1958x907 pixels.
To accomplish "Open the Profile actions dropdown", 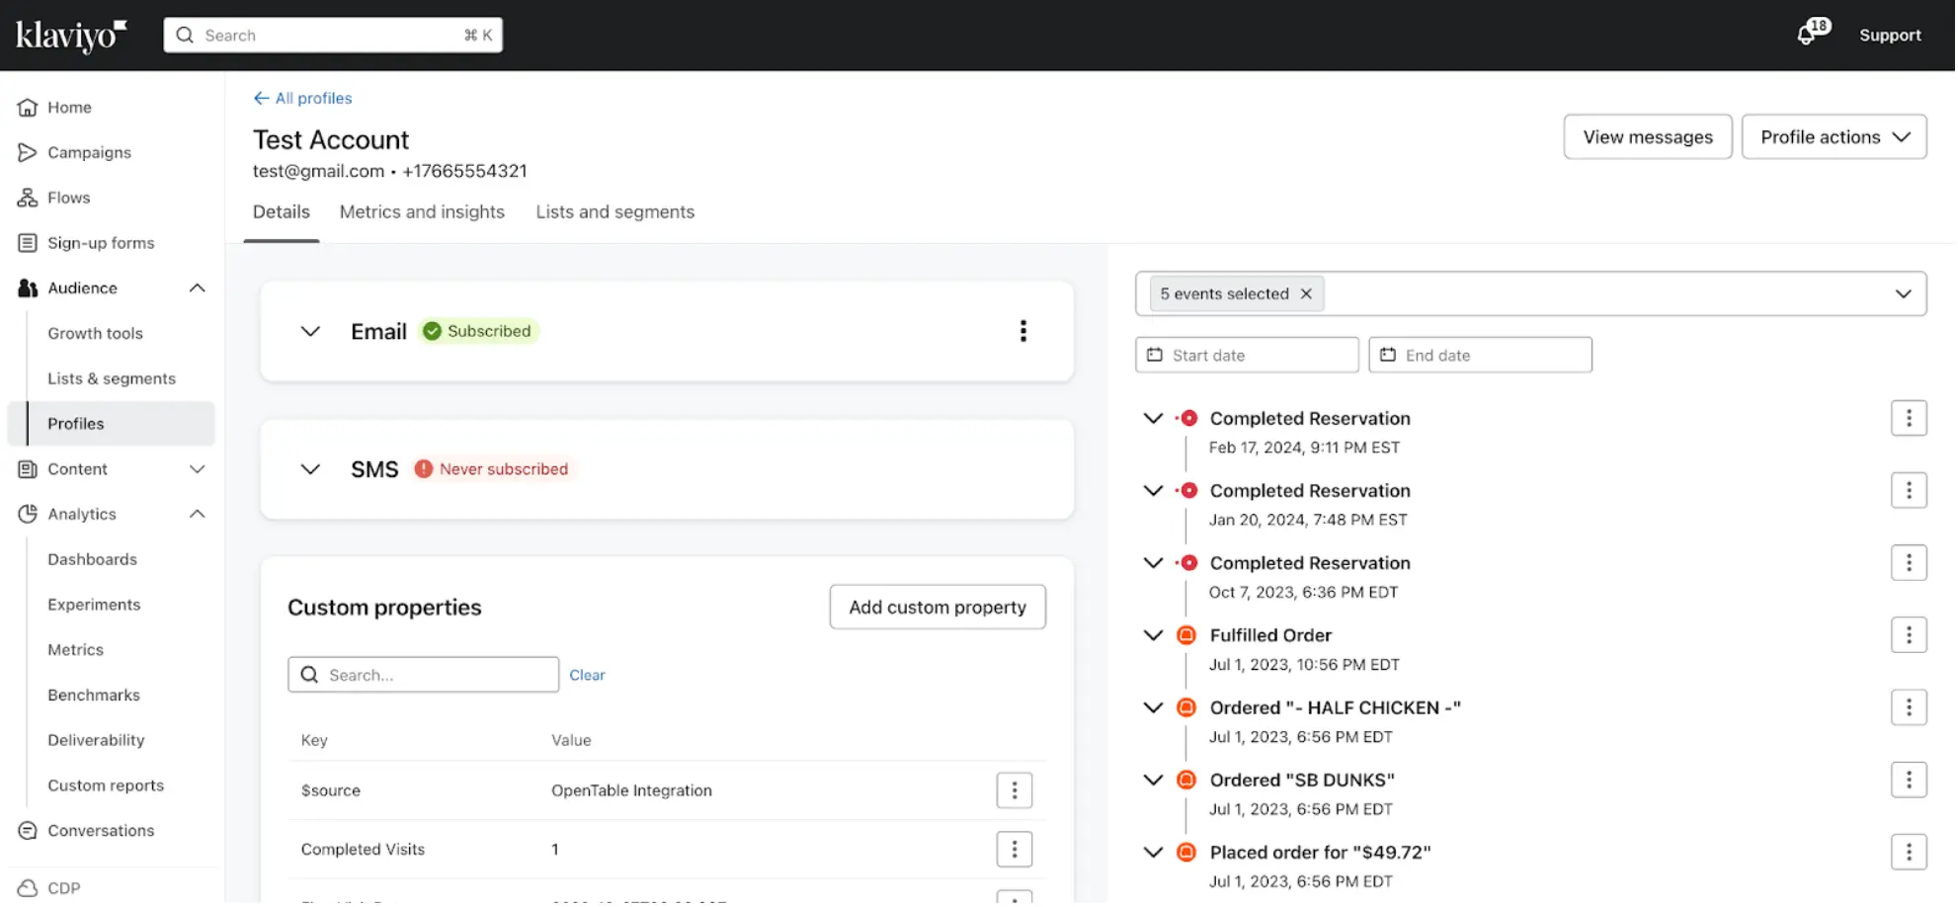I will coord(1833,137).
